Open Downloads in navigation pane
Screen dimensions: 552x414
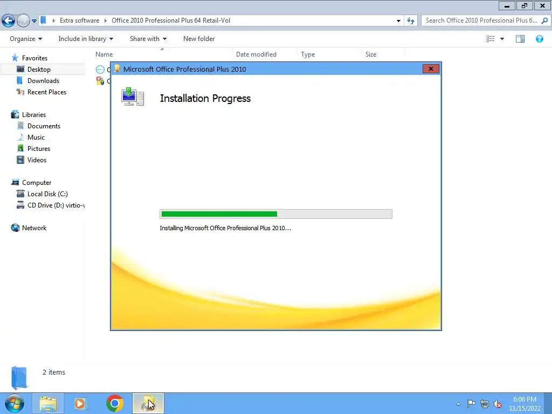click(43, 81)
